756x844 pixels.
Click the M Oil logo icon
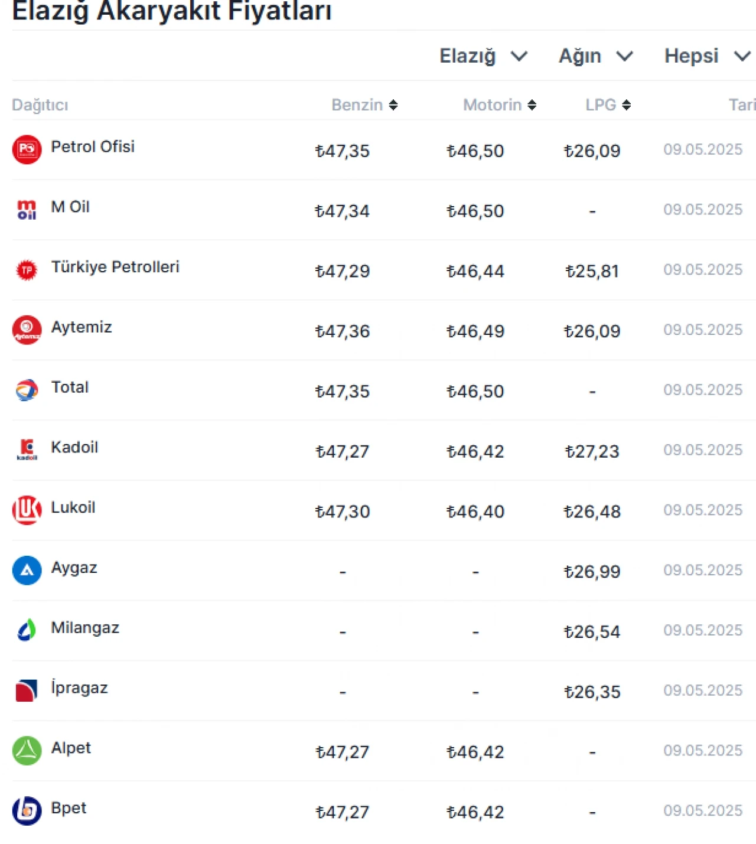click(27, 210)
